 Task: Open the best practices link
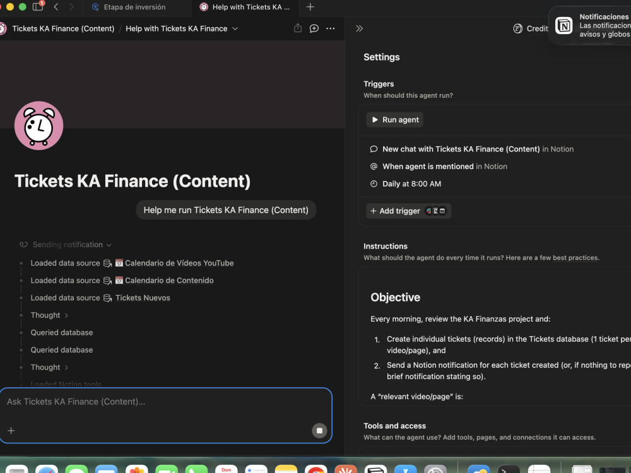point(575,258)
